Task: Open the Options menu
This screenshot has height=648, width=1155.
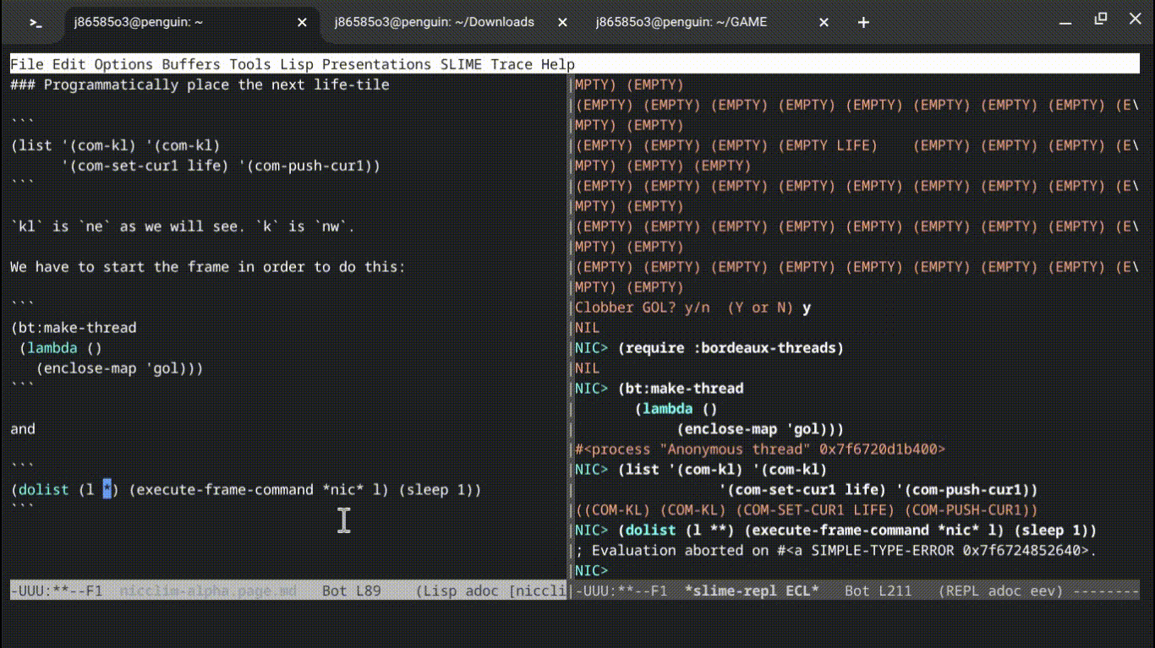Action: coord(123,64)
